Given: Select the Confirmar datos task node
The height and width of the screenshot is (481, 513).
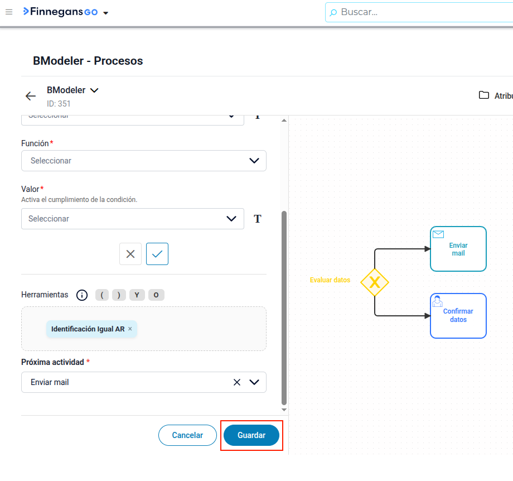Looking at the screenshot, I should coord(458,316).
